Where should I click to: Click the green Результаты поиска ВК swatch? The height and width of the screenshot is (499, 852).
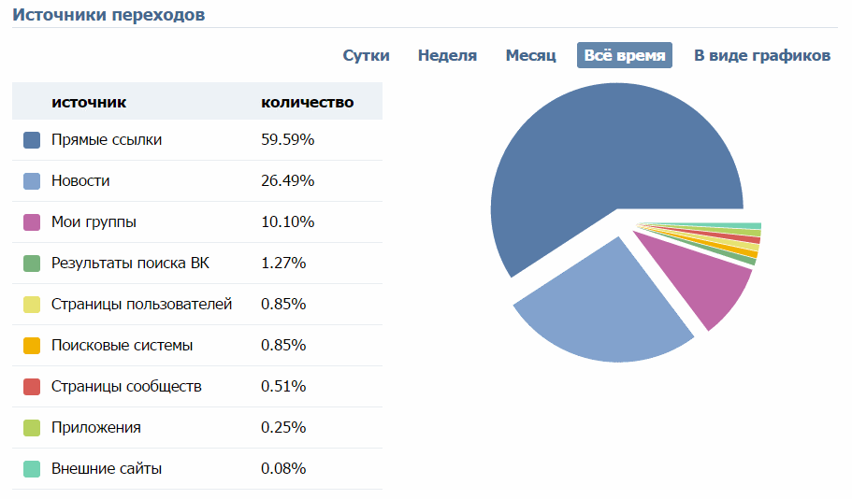32,264
